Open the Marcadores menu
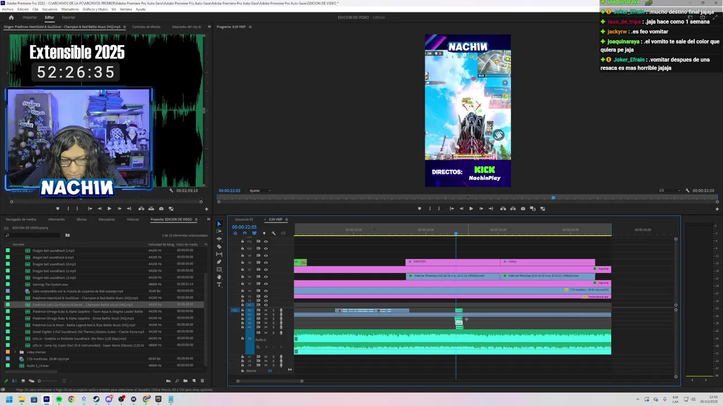This screenshot has width=723, height=406. coord(70,10)
